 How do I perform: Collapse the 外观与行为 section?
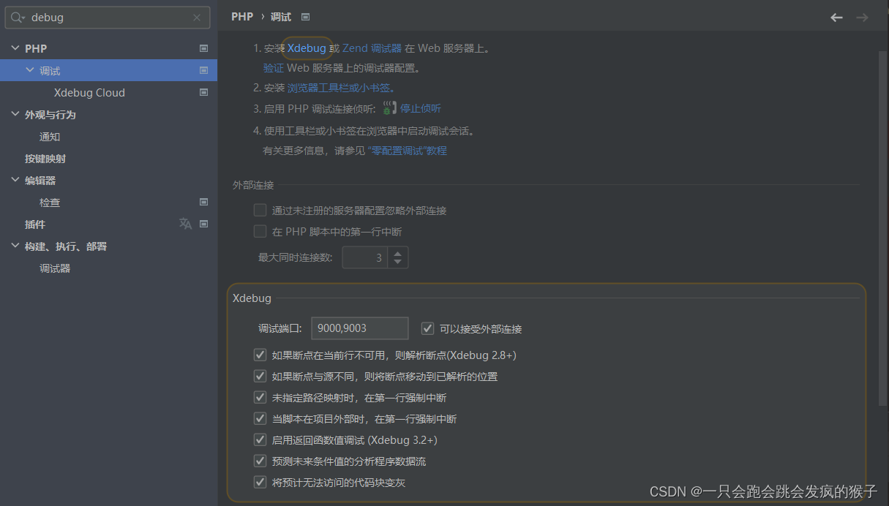click(15, 114)
